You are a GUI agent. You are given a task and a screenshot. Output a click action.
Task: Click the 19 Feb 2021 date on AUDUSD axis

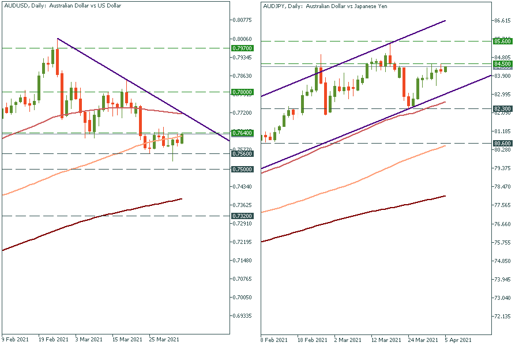[54, 340]
